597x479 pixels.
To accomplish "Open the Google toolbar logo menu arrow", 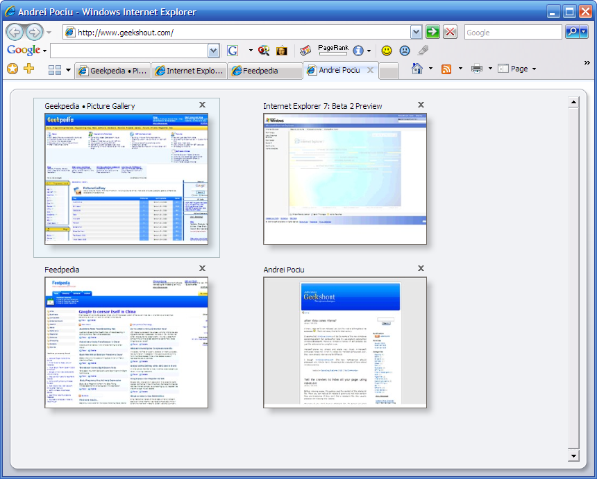I will coord(44,51).
